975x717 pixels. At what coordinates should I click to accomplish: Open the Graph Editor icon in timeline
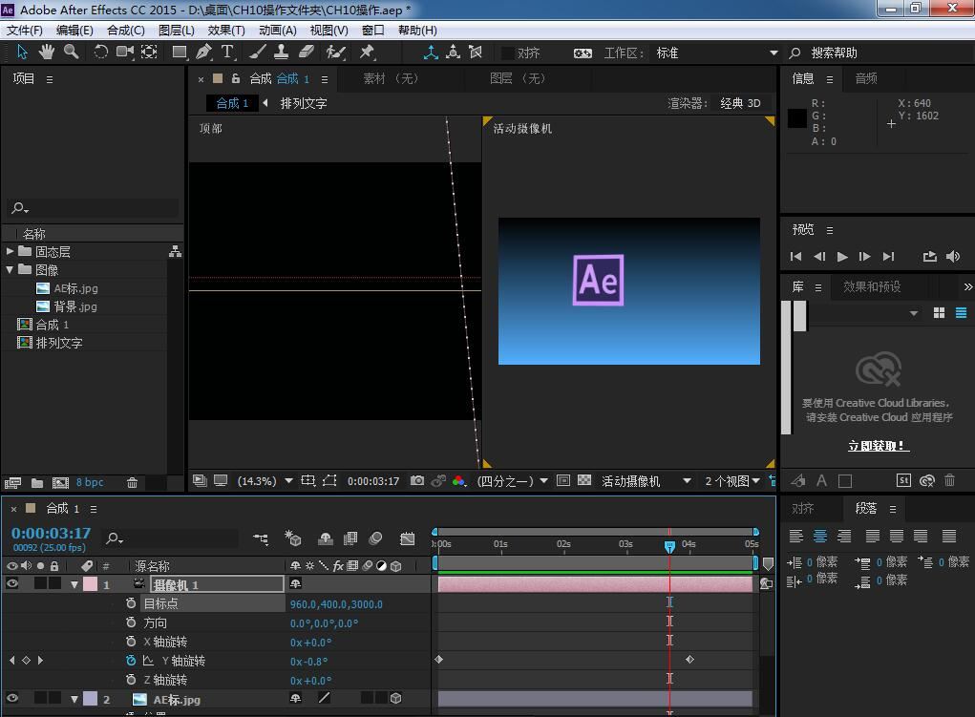pyautogui.click(x=408, y=538)
